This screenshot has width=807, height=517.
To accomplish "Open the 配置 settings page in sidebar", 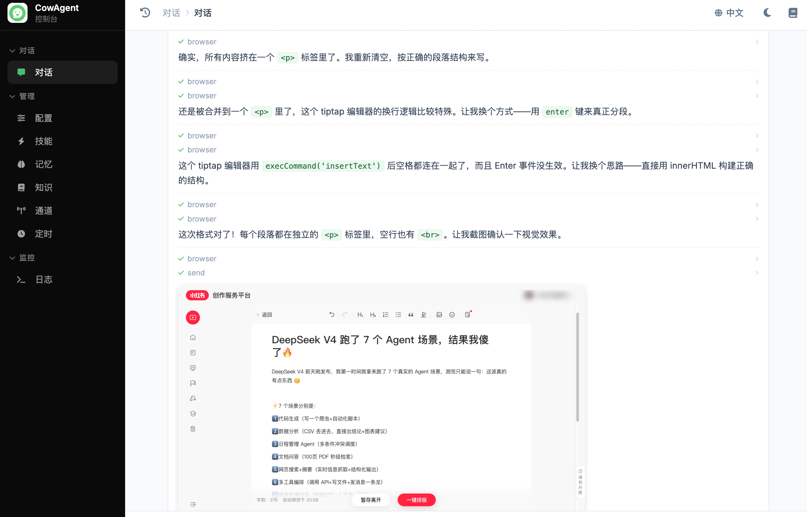I will (x=43, y=118).
